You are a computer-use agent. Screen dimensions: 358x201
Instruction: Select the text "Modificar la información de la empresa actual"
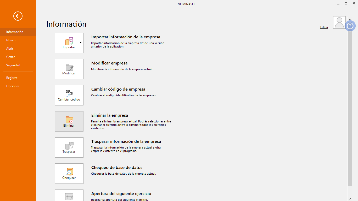point(122,69)
